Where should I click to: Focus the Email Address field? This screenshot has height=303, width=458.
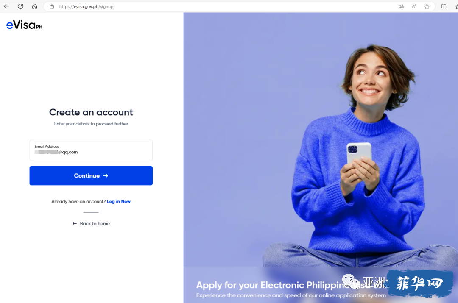point(91,150)
